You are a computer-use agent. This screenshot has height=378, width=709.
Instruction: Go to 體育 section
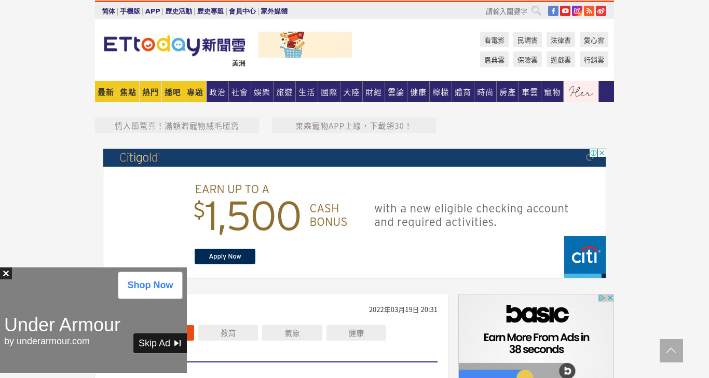463,91
